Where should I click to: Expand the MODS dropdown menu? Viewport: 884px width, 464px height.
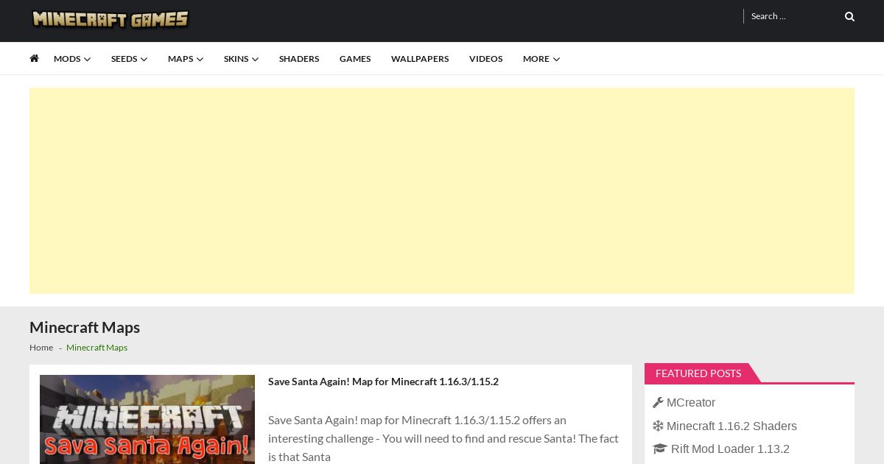72,59
